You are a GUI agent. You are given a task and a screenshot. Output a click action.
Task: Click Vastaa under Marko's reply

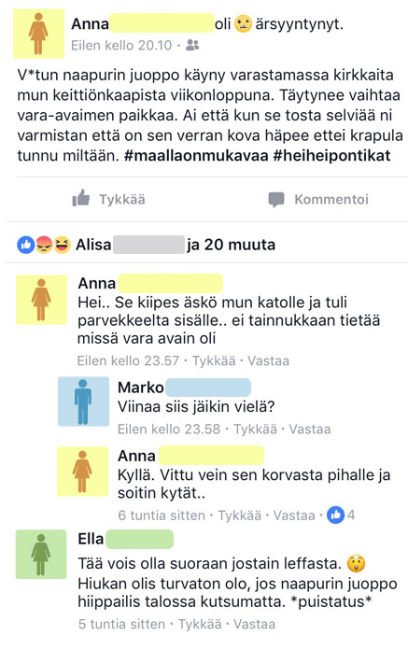click(309, 429)
